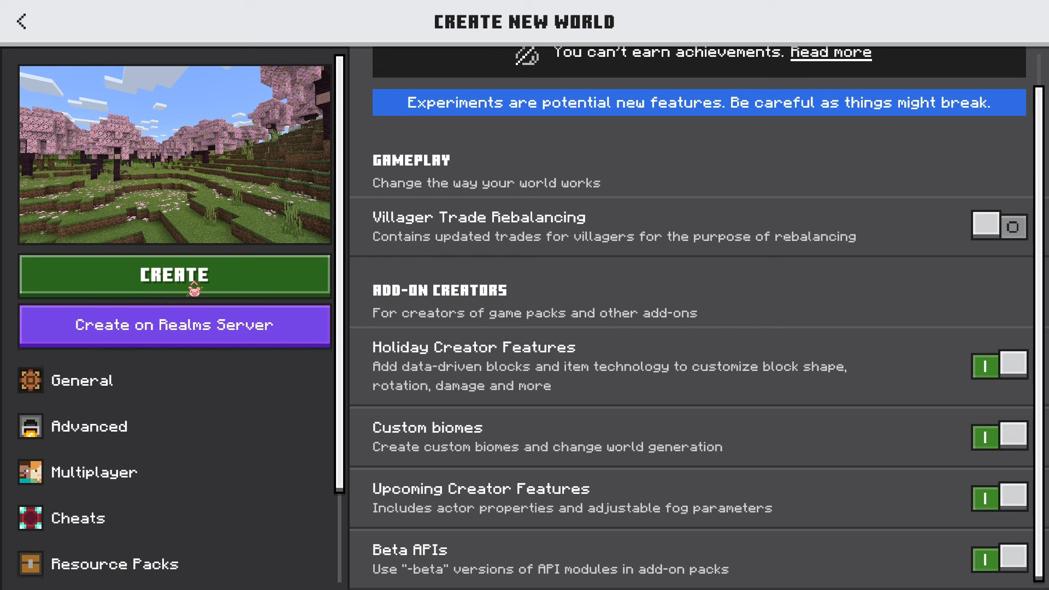The height and width of the screenshot is (590, 1049).
Task: Open the Read more link
Action: tap(831, 52)
